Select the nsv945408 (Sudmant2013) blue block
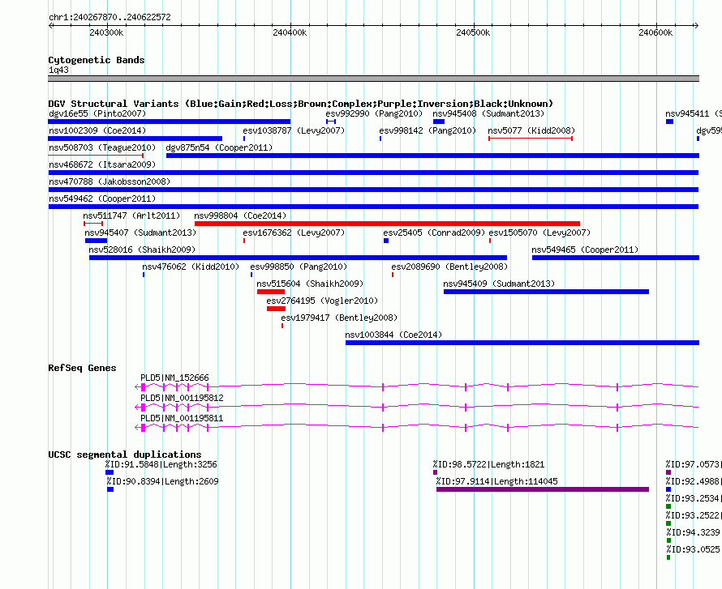722x589 pixels. 439,122
